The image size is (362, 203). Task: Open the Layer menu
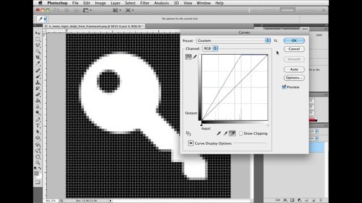[x=115, y=3]
